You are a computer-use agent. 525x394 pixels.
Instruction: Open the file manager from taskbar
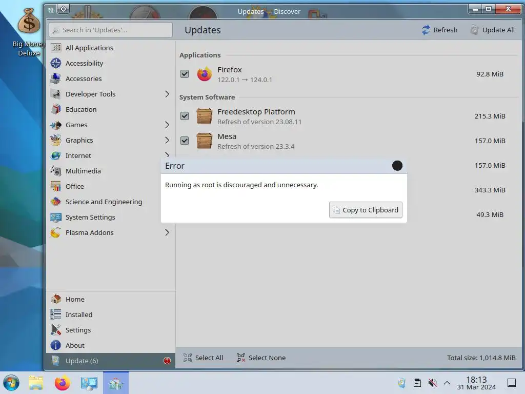[36, 383]
